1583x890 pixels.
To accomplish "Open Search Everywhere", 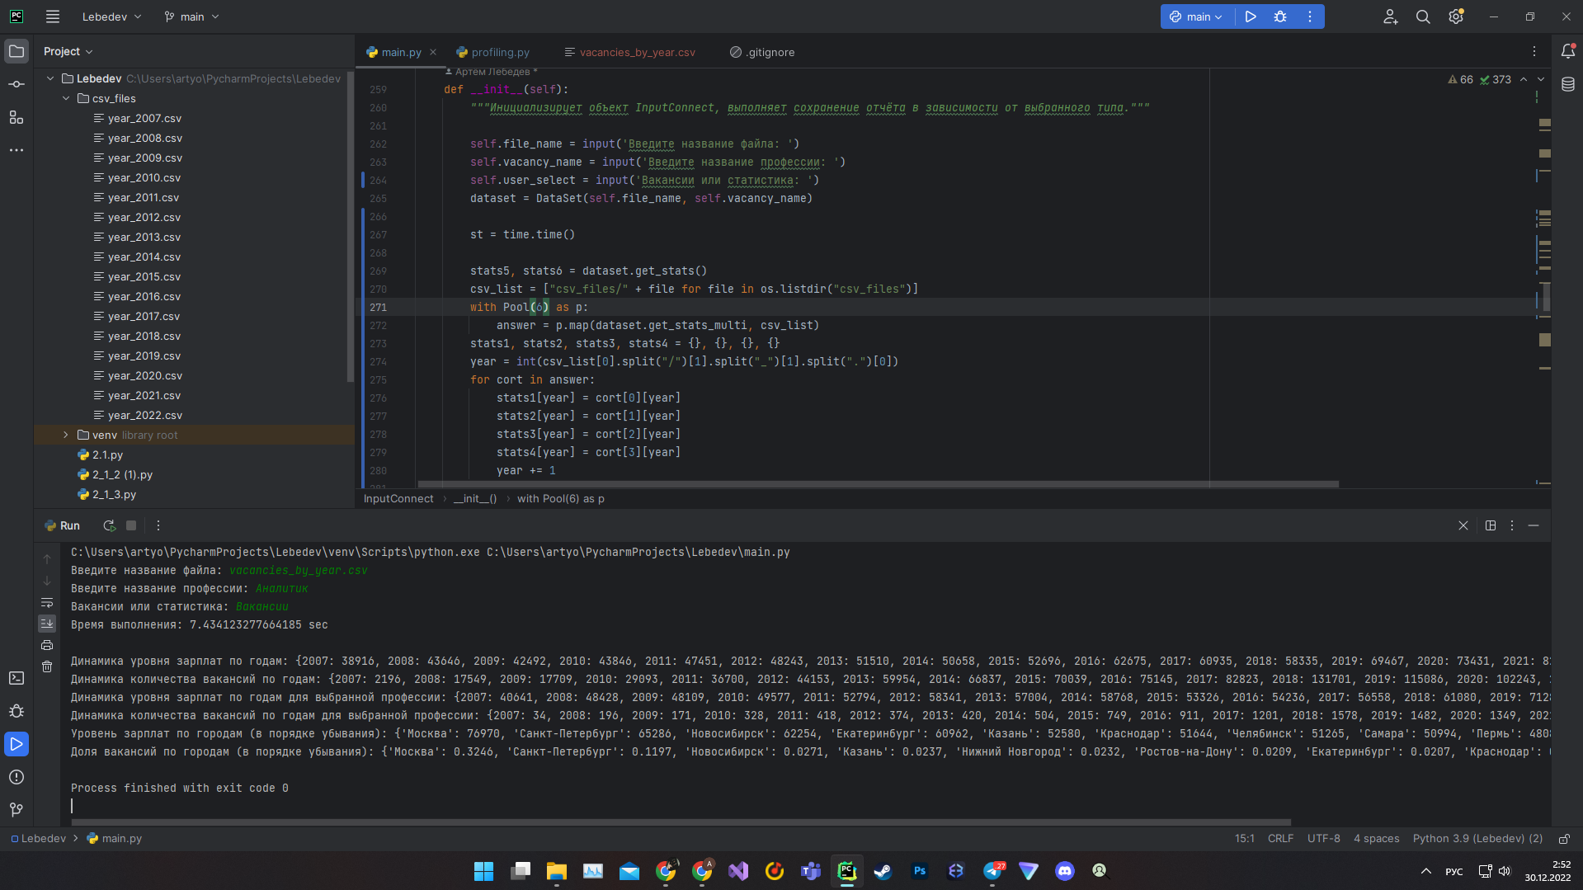I will (x=1422, y=16).
